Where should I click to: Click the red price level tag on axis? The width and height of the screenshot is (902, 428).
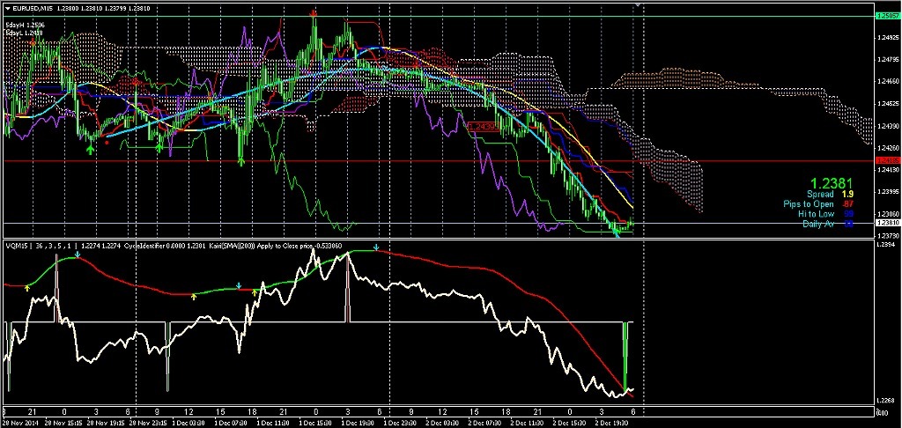[887, 161]
